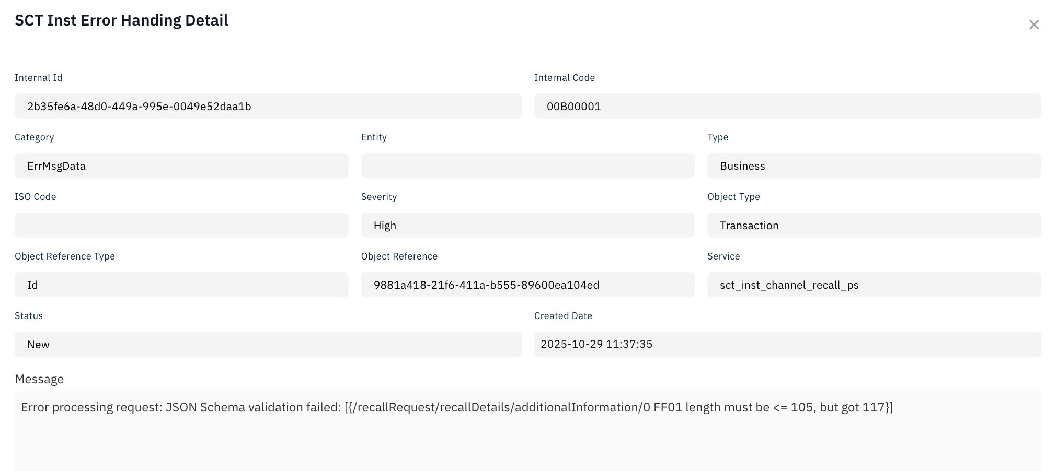Close the SCT Inst Error Handing Detail dialog
This screenshot has height=471, width=1057.
1035,25
